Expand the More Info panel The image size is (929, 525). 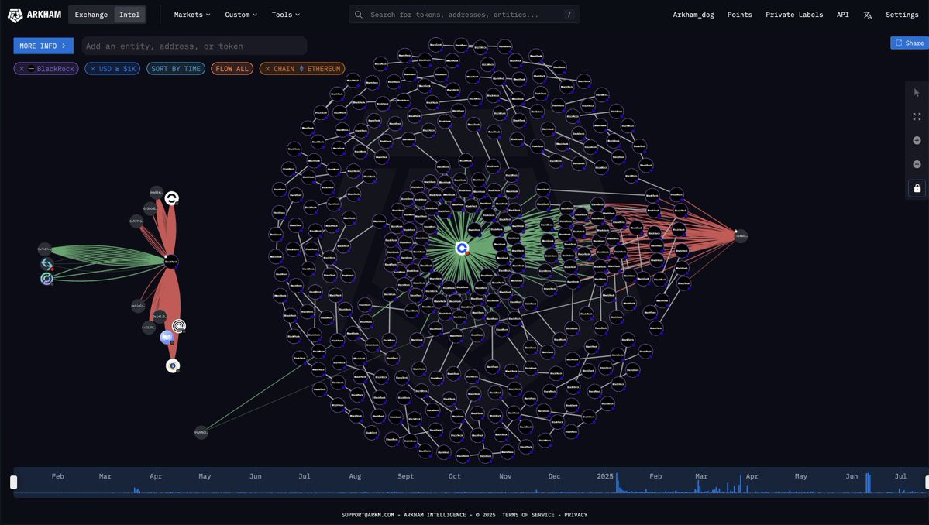tap(43, 46)
